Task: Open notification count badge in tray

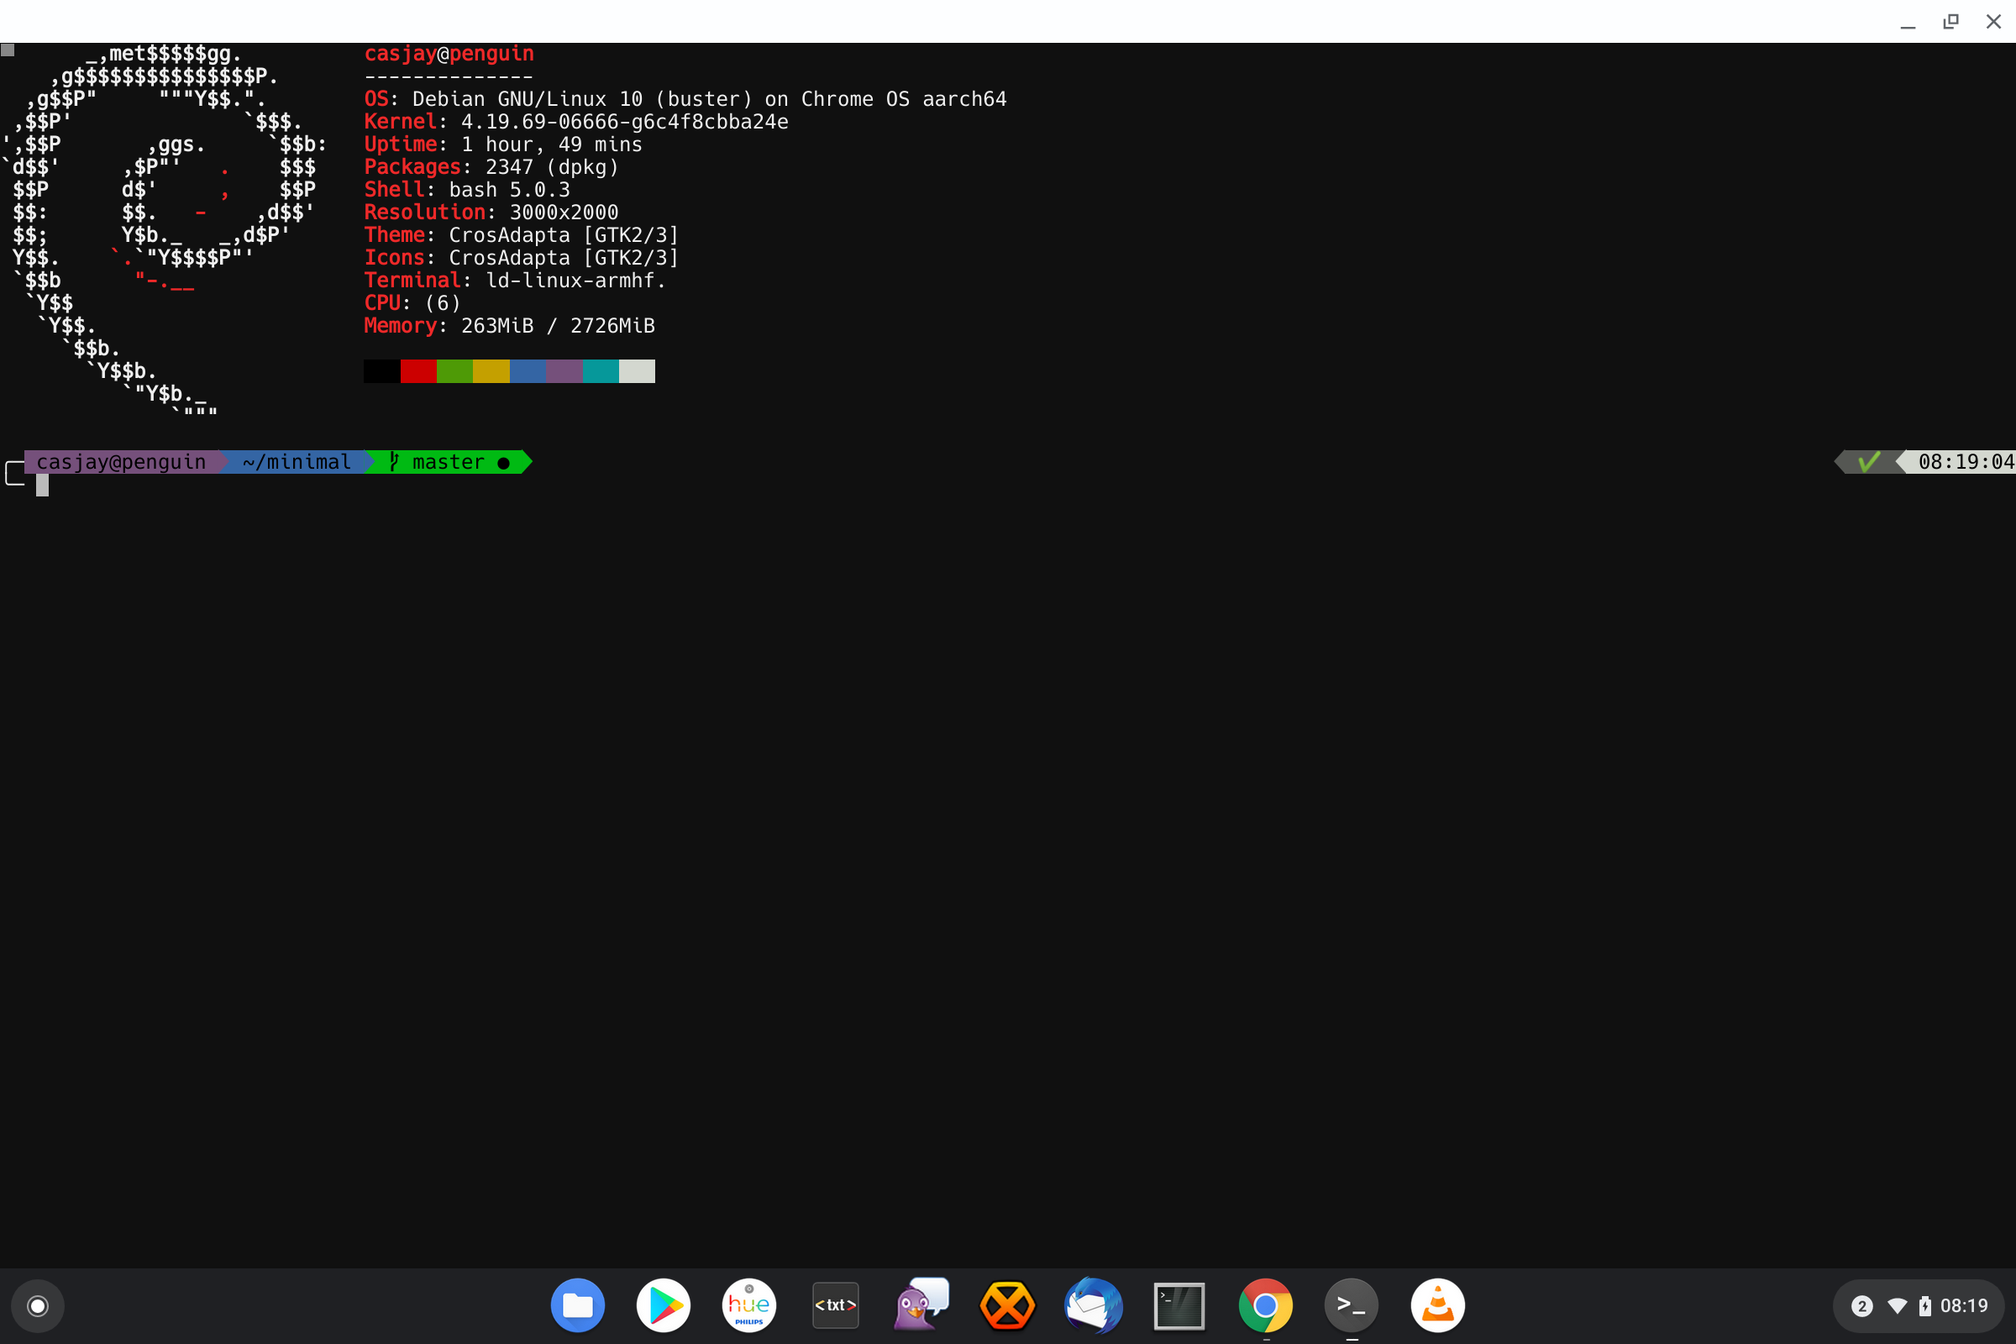Action: [x=1861, y=1305]
